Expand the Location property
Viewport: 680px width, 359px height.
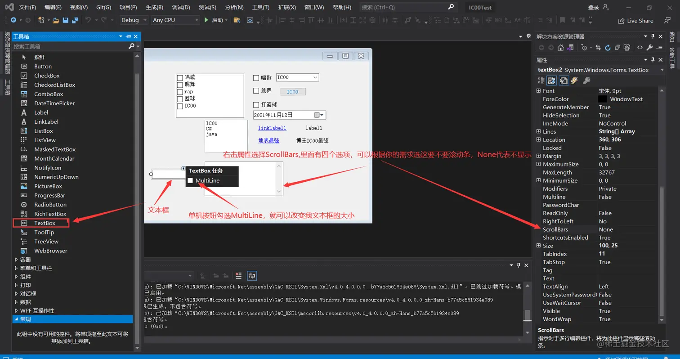538,140
